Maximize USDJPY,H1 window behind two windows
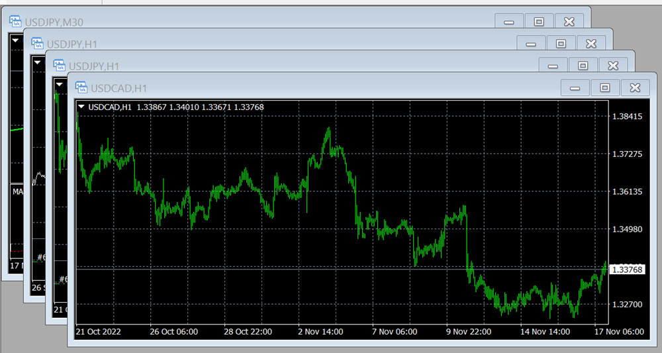 click(561, 44)
